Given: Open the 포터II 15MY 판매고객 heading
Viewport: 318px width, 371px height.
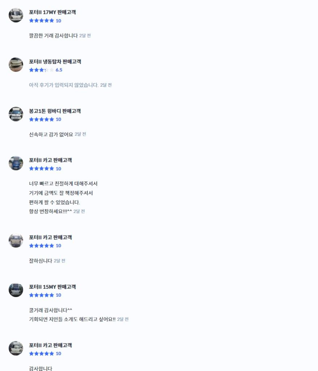Looking at the screenshot, I should click(52, 287).
